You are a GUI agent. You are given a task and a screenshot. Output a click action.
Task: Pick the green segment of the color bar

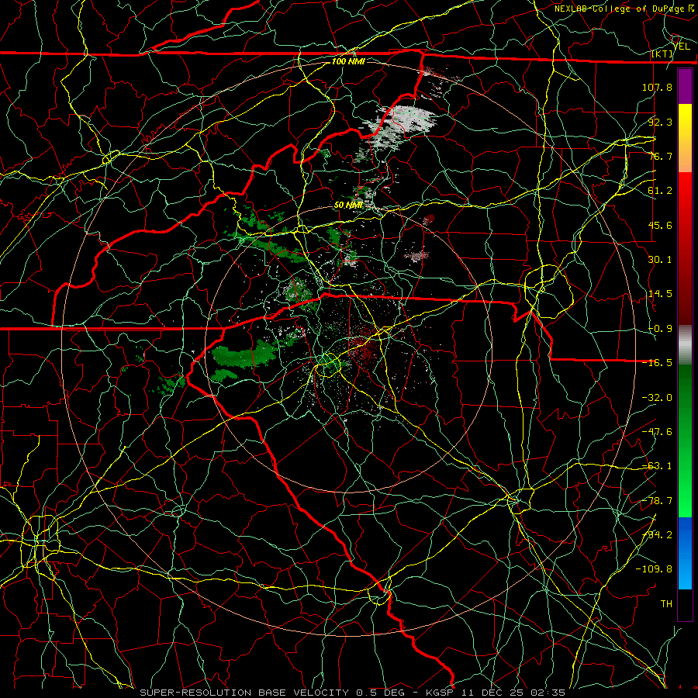pyautogui.click(x=685, y=441)
